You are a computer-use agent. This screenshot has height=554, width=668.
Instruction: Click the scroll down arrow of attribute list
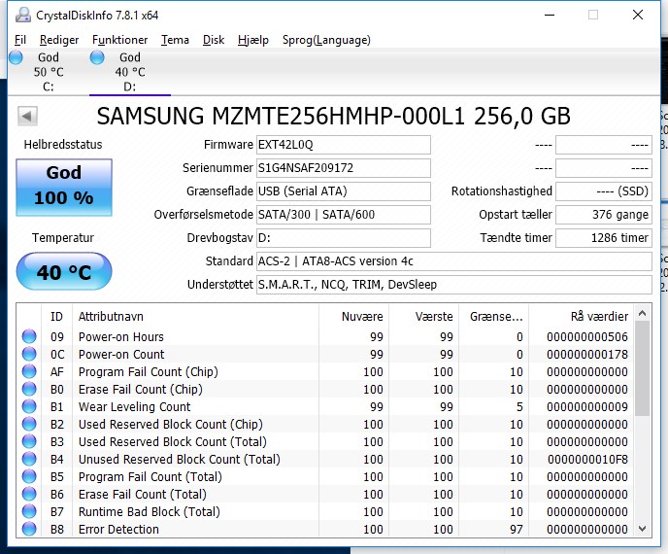(643, 529)
